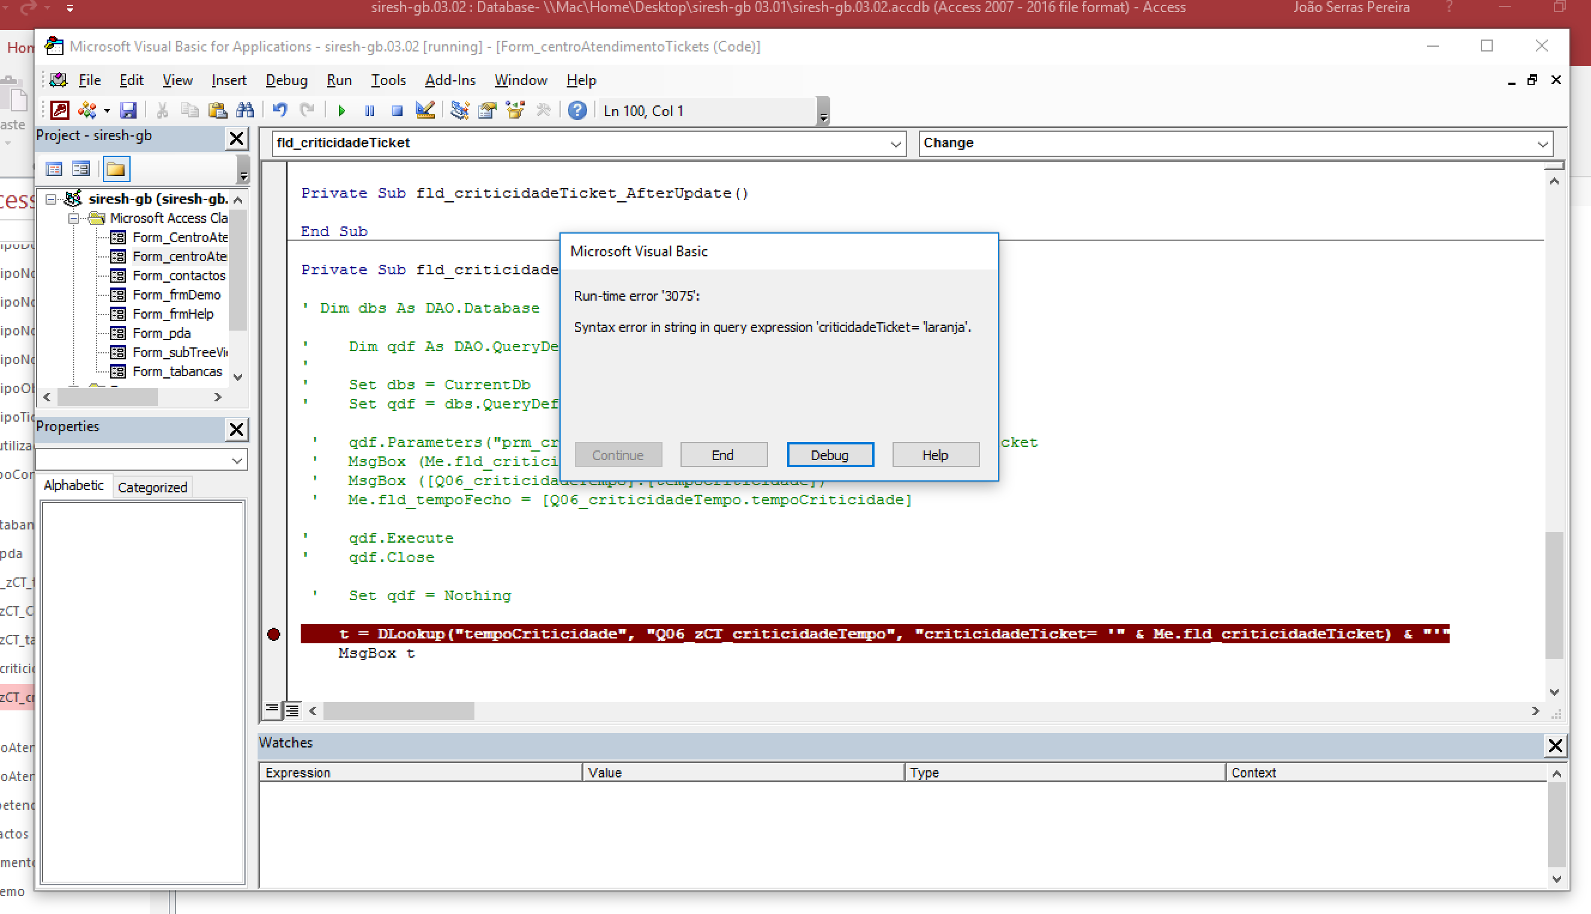Open the Insert Module dropdown arrow

click(107, 111)
